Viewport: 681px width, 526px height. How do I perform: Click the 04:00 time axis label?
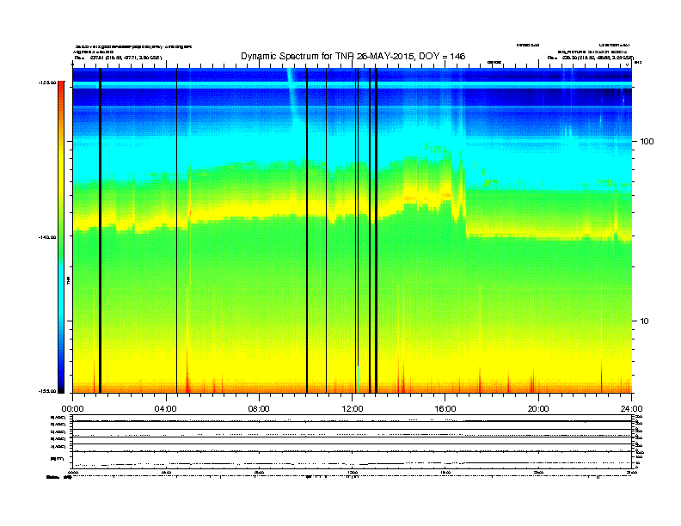pyautogui.click(x=166, y=409)
